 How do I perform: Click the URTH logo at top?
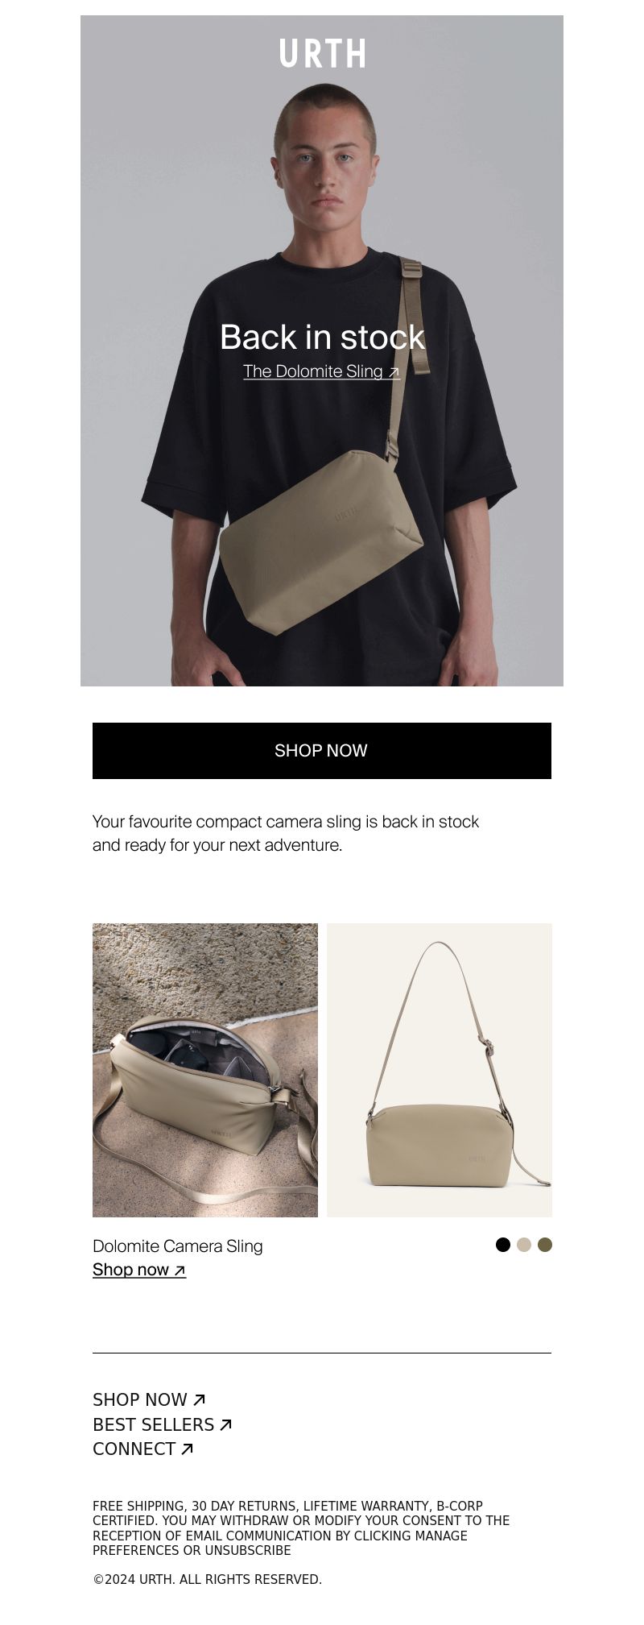coord(322,53)
